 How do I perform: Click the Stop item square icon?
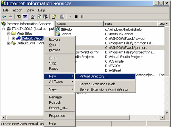[76, 17]
